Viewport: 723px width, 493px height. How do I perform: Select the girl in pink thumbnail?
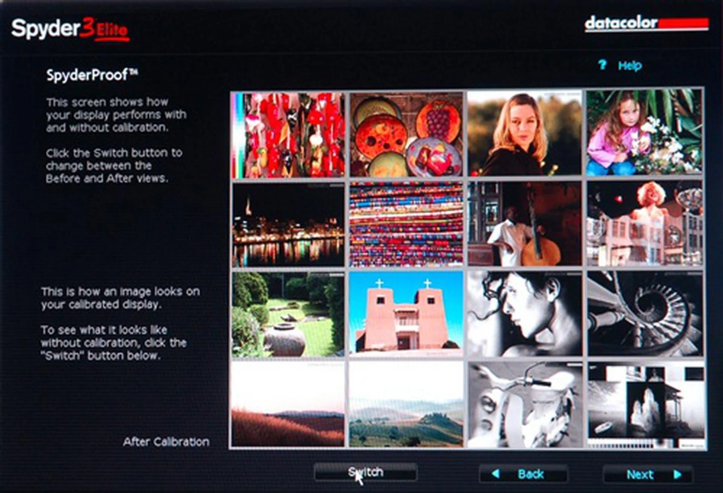click(x=644, y=133)
